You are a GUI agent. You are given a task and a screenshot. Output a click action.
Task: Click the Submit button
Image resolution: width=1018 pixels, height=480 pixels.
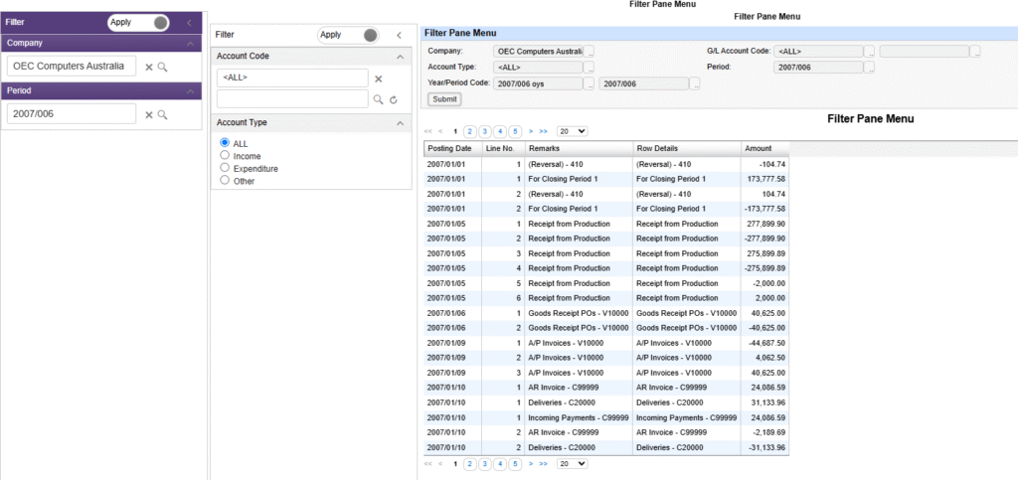[444, 99]
